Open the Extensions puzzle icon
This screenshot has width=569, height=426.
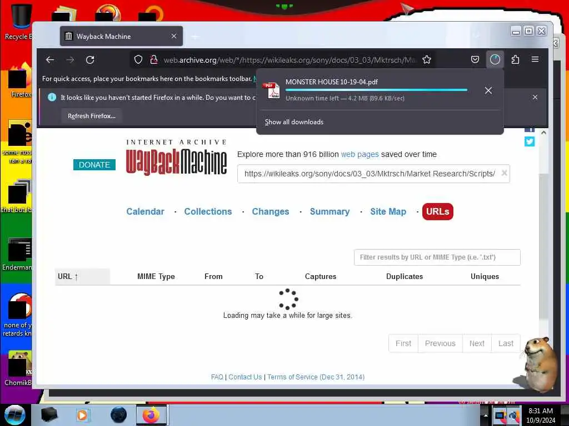pyautogui.click(x=515, y=60)
